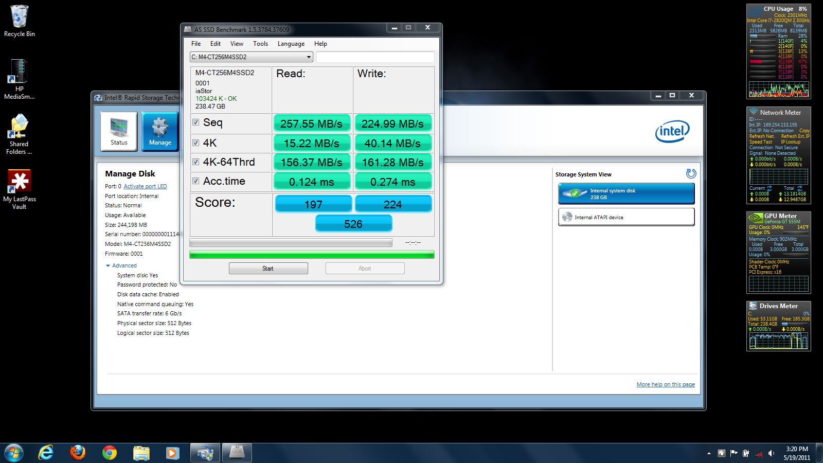Click the Status icon in Intel Rapid Storage
Screen dimensions: 823x463
point(119,132)
